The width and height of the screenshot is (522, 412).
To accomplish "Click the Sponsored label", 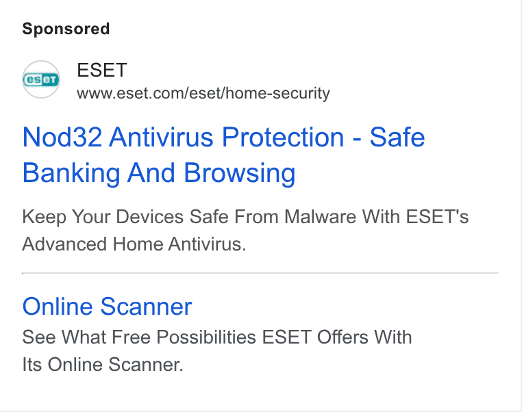I will click(x=66, y=29).
